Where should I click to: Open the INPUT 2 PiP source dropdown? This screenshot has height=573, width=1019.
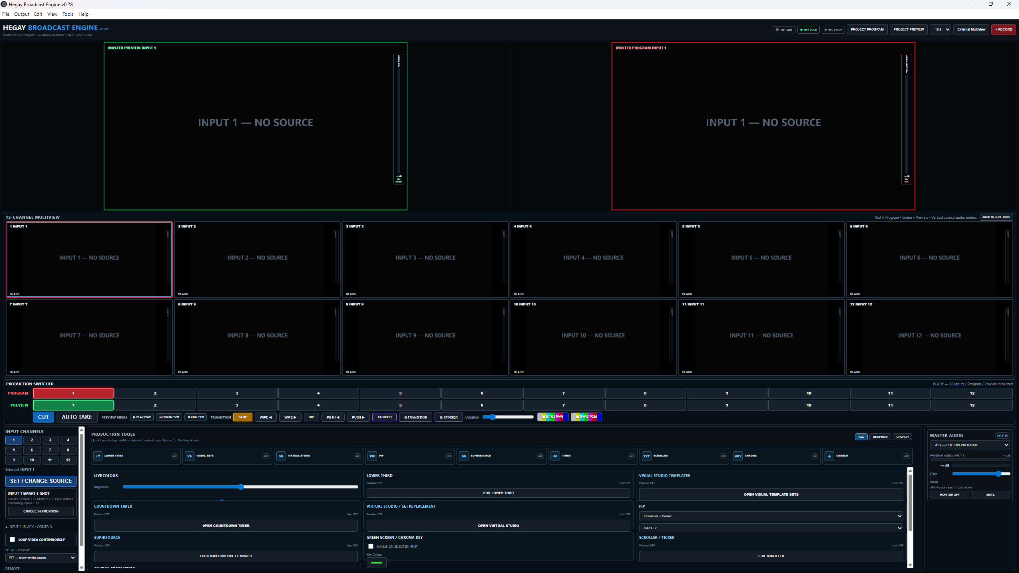771,528
